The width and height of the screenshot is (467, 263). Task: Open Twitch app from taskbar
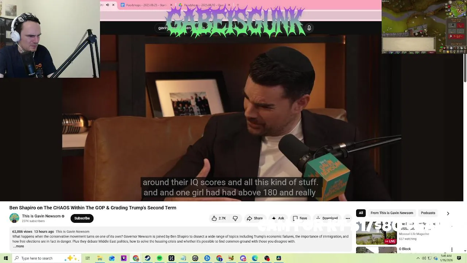[x=124, y=258]
